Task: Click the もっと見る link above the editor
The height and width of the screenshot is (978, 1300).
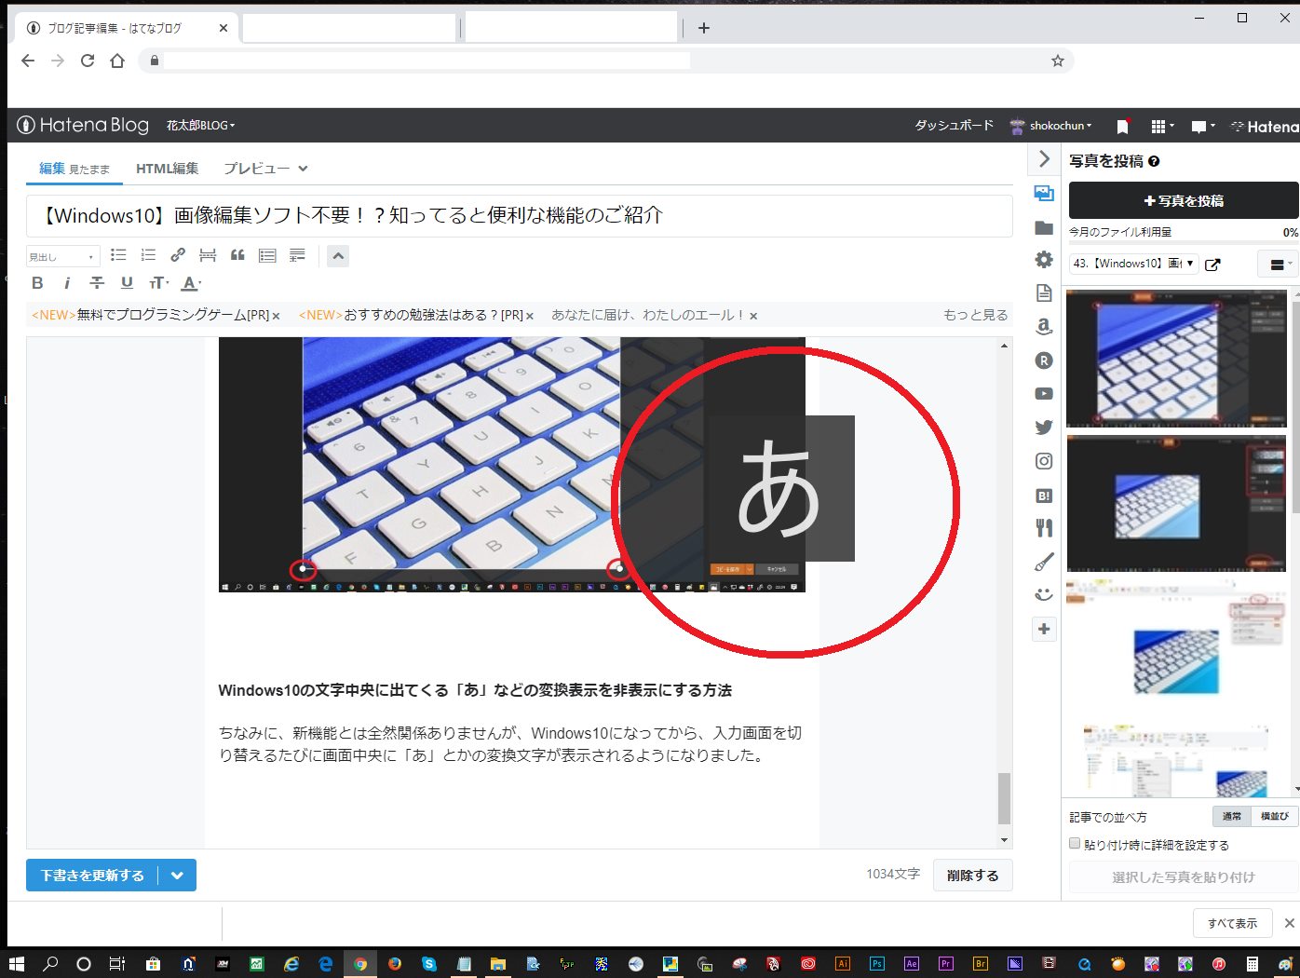Action: 974,315
